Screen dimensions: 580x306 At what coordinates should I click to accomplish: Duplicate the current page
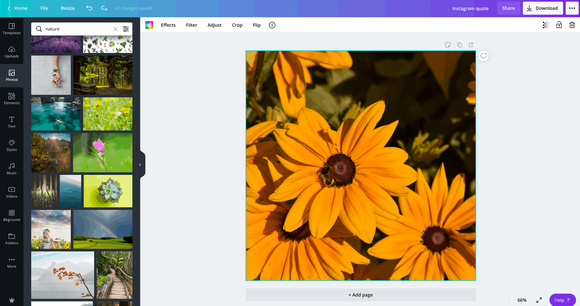click(x=460, y=45)
